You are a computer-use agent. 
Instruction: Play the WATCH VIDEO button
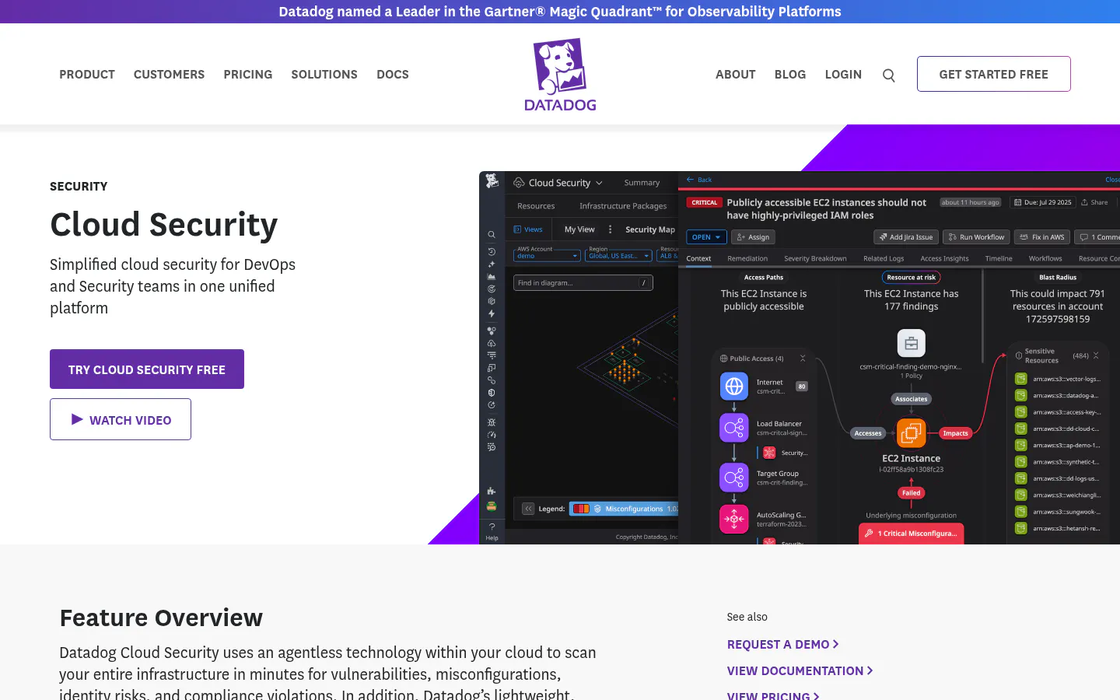[121, 419]
